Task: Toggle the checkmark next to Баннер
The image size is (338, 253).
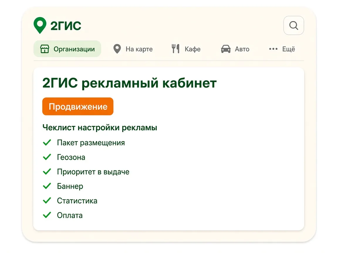Action: click(47, 186)
